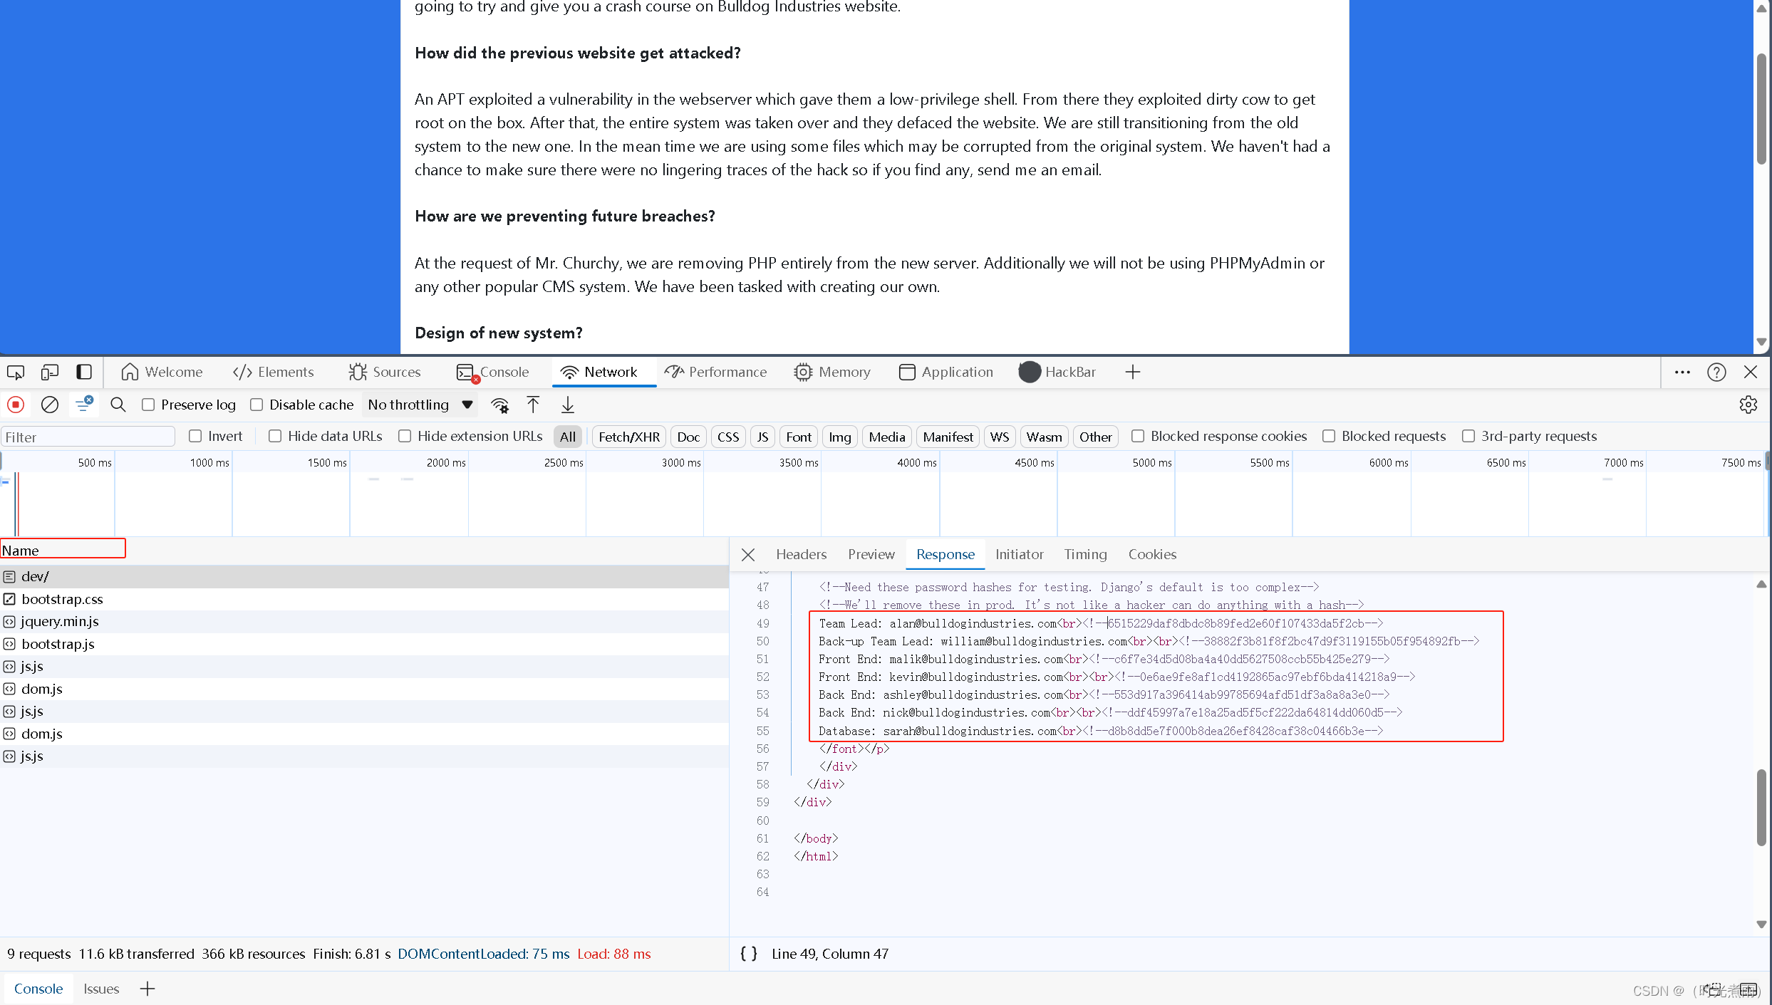1772x1005 pixels.
Task: Switch to the Headers response tab
Action: point(801,553)
